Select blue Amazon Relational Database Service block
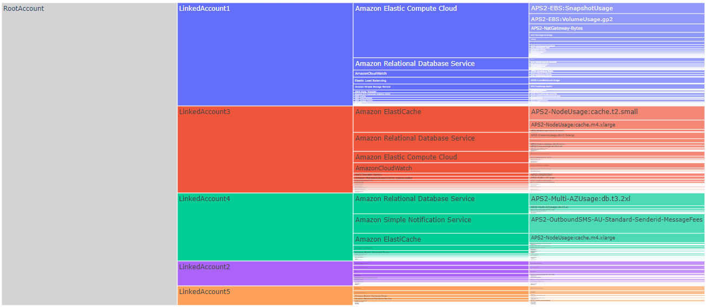This screenshot has height=307, width=708. [x=441, y=64]
